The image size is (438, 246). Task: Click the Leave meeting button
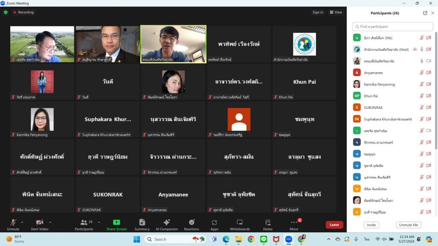[x=334, y=225]
